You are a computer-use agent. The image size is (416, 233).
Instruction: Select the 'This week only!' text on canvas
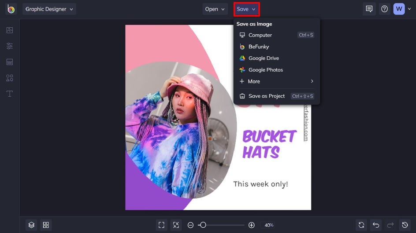click(260, 184)
